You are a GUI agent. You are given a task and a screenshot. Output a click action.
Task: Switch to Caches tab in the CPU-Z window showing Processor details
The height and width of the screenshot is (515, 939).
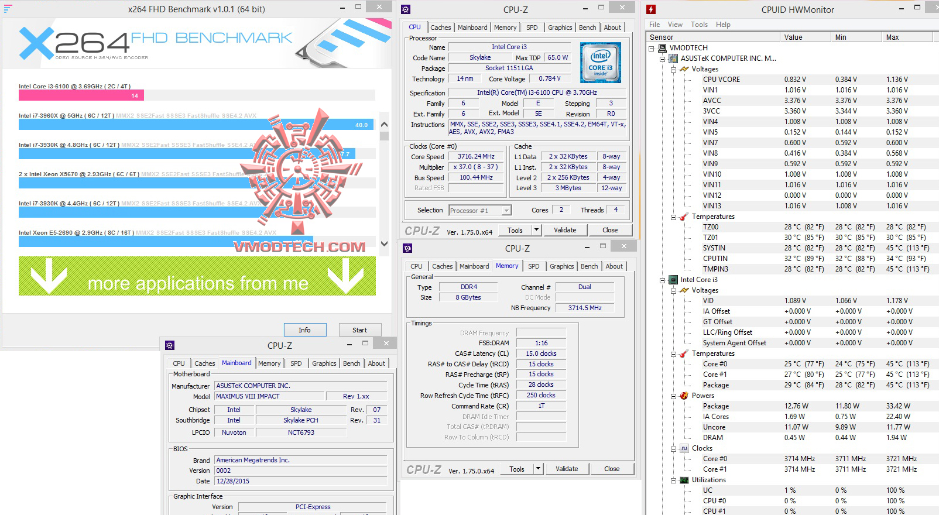(x=440, y=28)
